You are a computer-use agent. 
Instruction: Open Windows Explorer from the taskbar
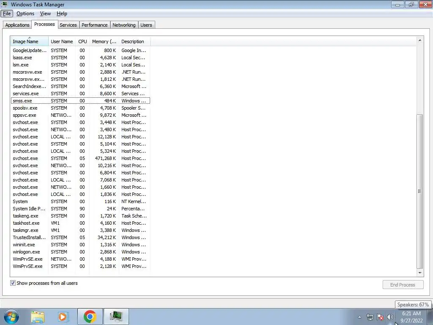coord(38,317)
